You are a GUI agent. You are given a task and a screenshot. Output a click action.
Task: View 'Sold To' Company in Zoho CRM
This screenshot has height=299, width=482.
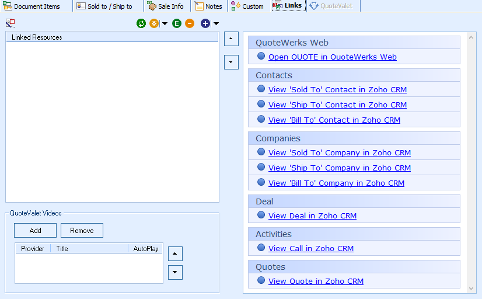pos(340,152)
